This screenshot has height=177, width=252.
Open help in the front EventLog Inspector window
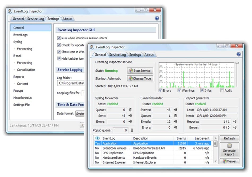[239, 54]
